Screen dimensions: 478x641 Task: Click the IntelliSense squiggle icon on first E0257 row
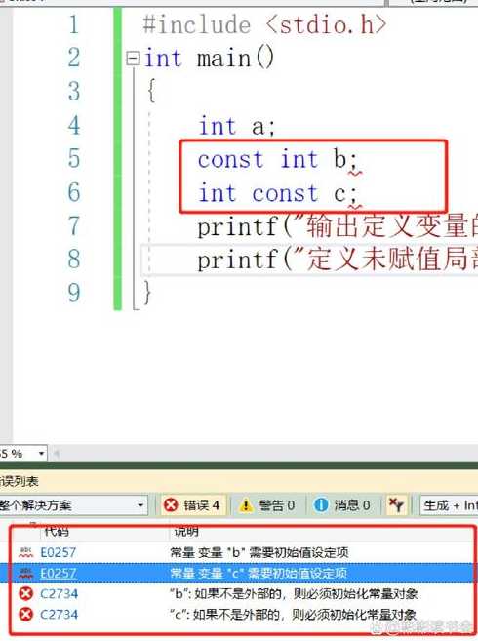point(25,552)
